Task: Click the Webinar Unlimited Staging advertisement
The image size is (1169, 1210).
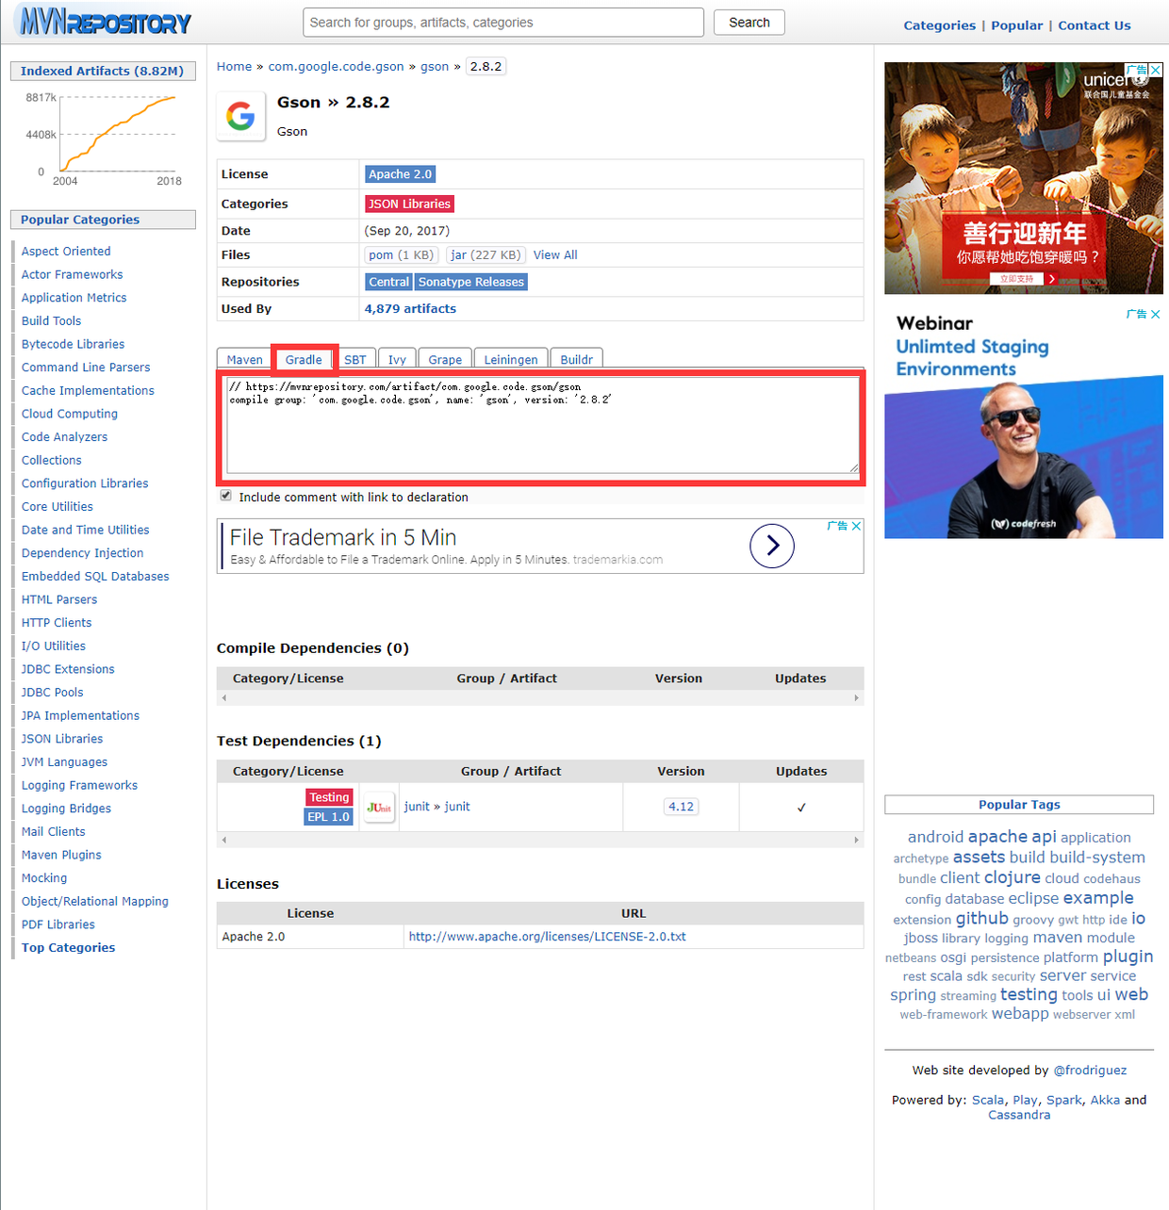Action: coord(1024,423)
